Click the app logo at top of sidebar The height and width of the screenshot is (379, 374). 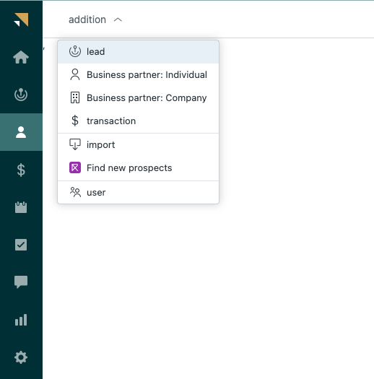[x=21, y=19]
